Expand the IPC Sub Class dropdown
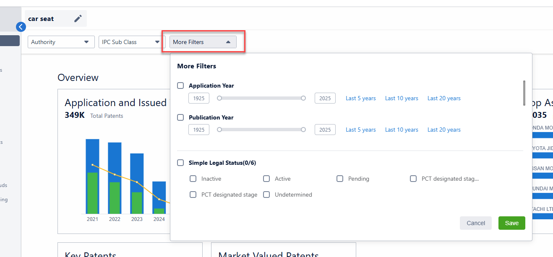 click(131, 42)
